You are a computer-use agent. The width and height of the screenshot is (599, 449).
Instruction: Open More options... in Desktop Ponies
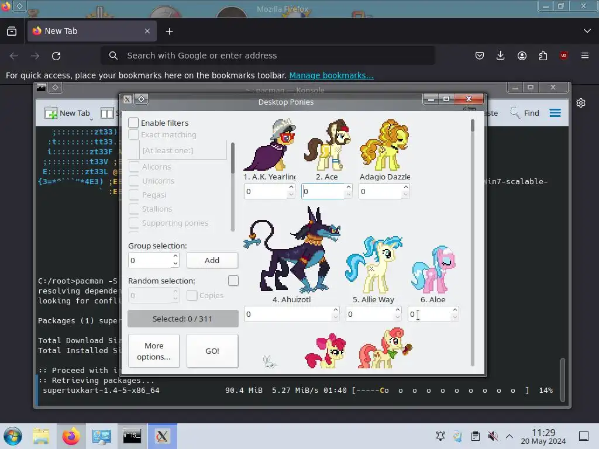click(x=154, y=351)
